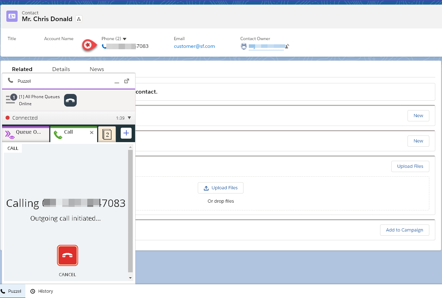Click the blue click-to-dial phone icon

click(x=104, y=46)
